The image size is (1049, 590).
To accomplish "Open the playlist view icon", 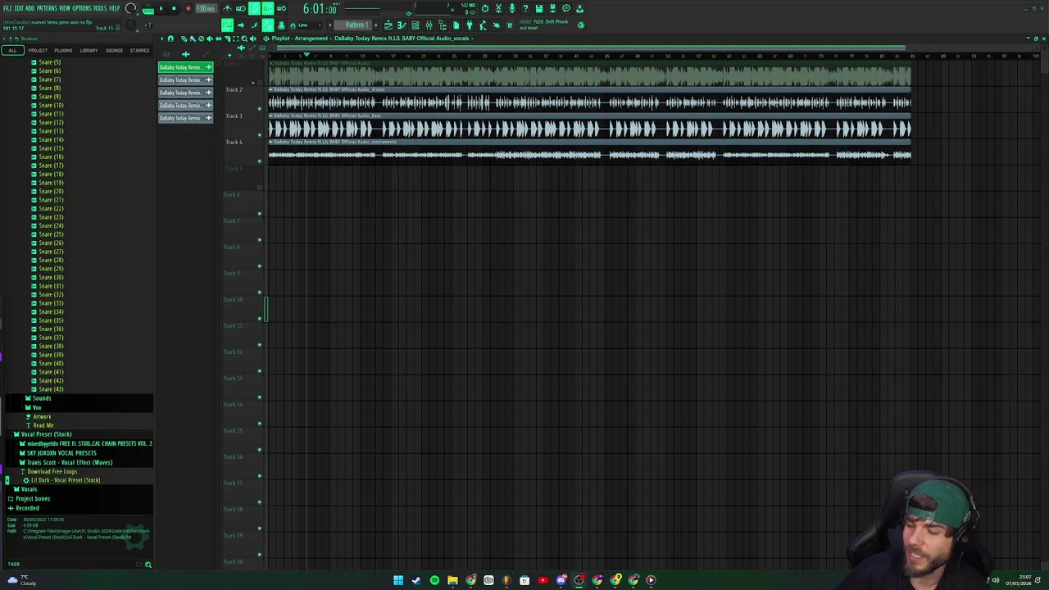I will click(x=388, y=25).
